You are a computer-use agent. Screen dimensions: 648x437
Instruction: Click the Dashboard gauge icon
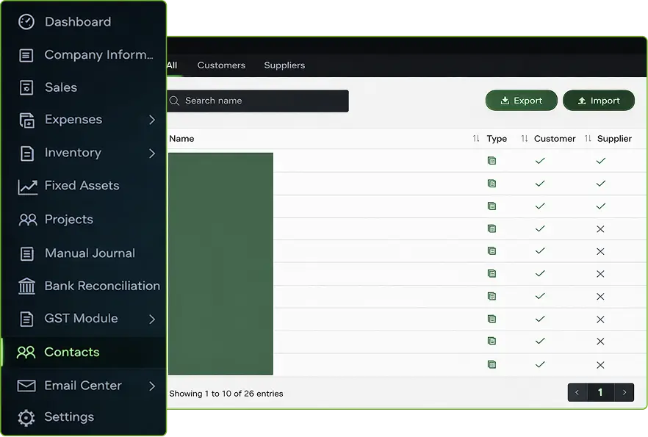[26, 22]
